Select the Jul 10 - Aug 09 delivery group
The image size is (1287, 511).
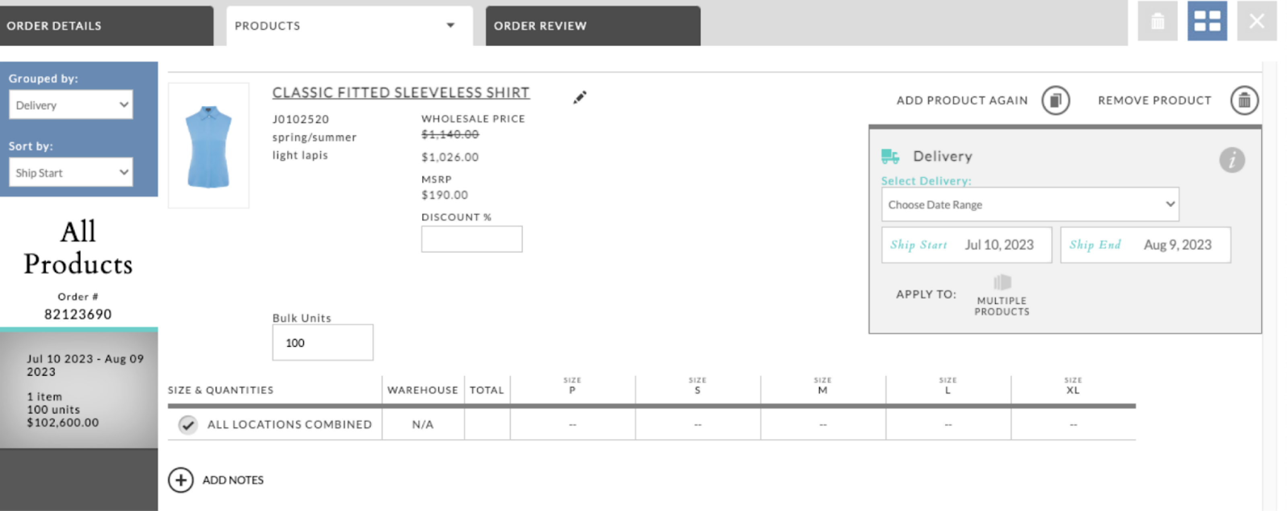pos(79,390)
